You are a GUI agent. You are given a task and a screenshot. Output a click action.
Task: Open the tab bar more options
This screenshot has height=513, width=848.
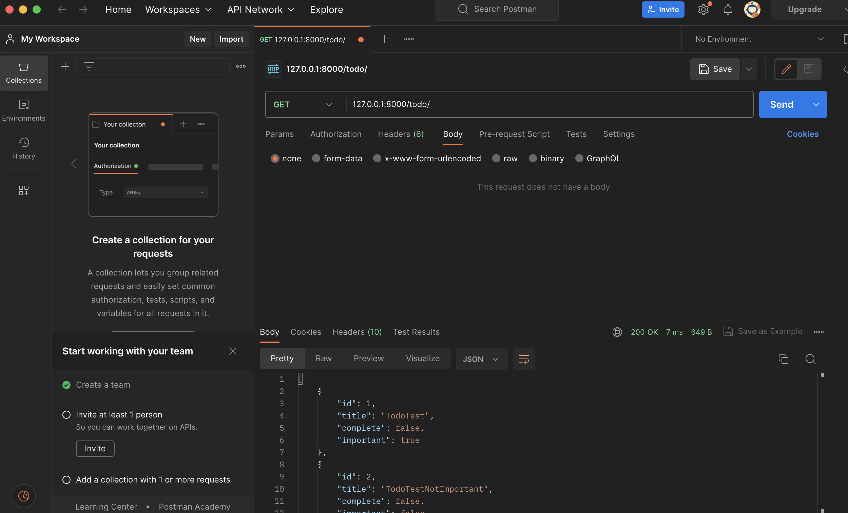[x=409, y=39]
